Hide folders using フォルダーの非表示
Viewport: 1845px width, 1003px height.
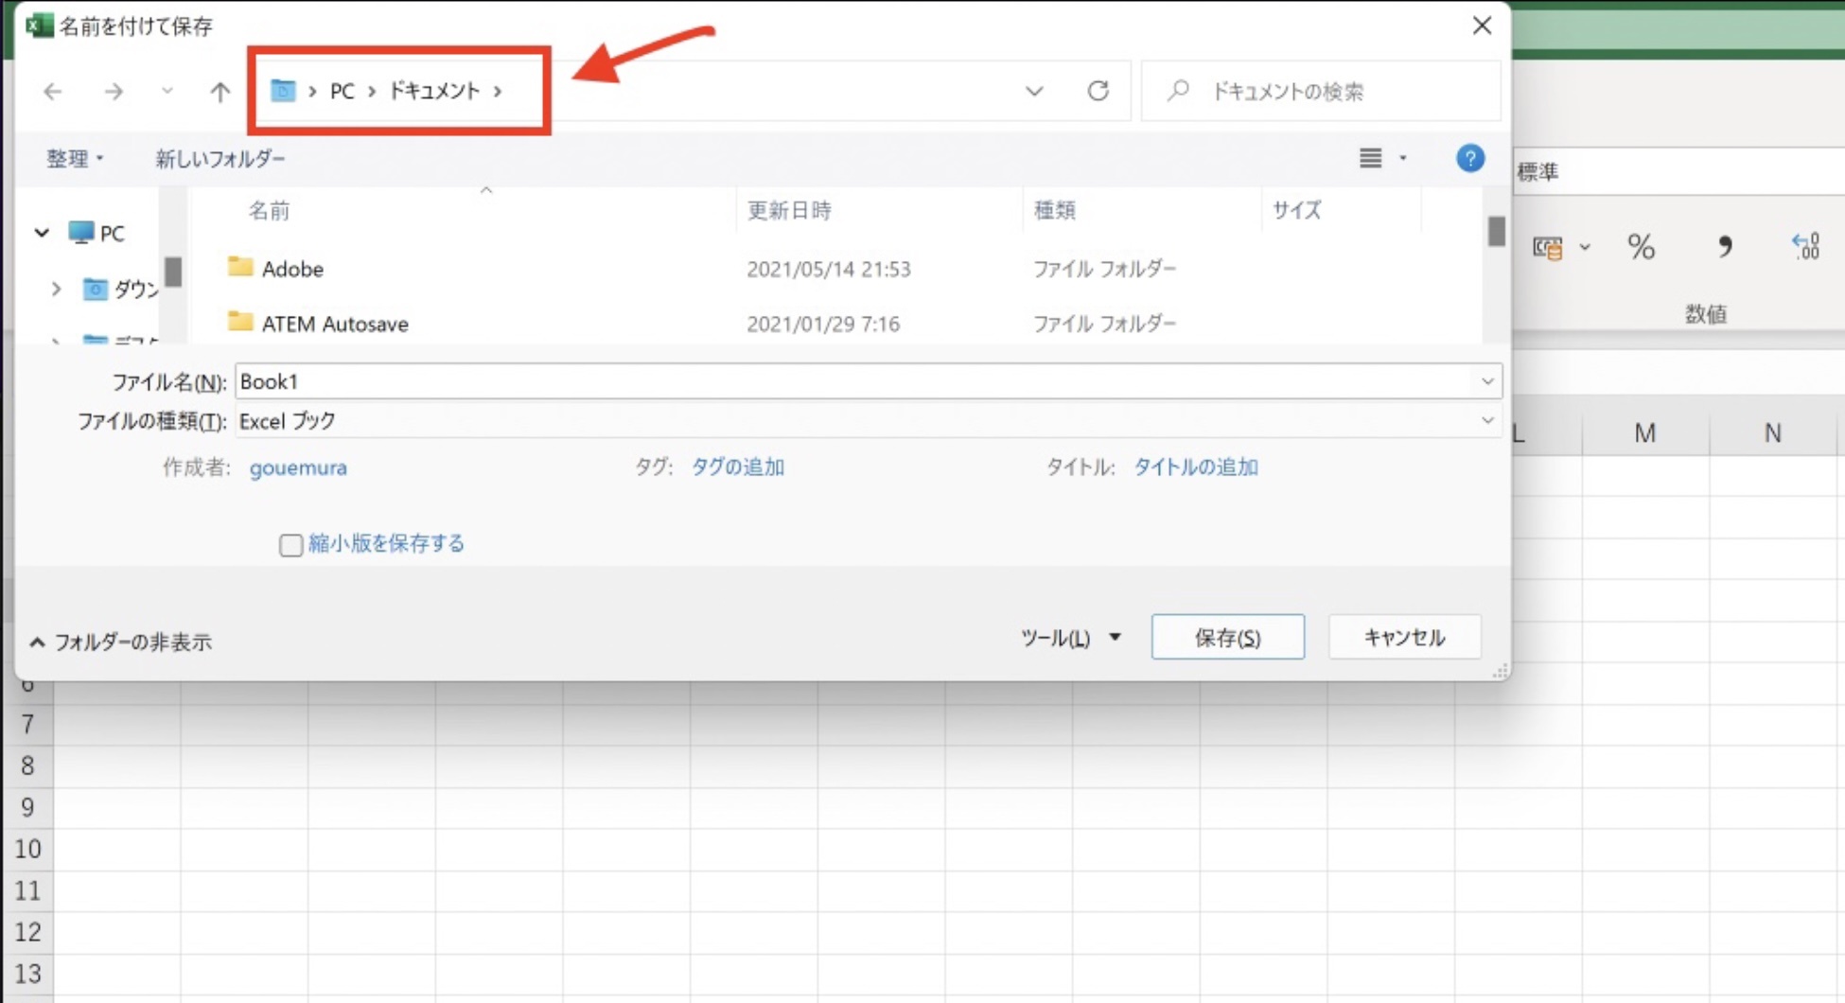pyautogui.click(x=120, y=642)
